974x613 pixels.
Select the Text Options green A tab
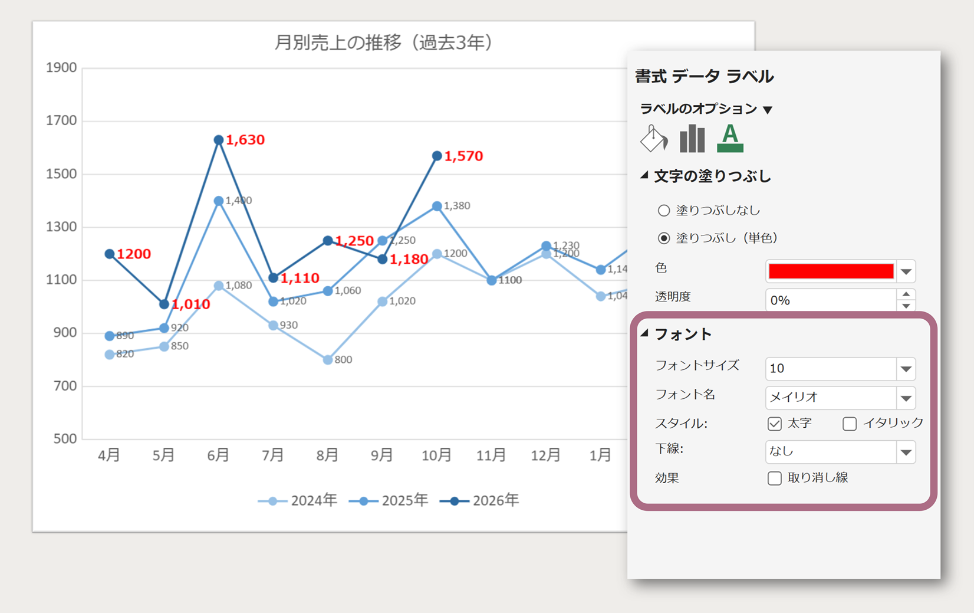[x=730, y=139]
